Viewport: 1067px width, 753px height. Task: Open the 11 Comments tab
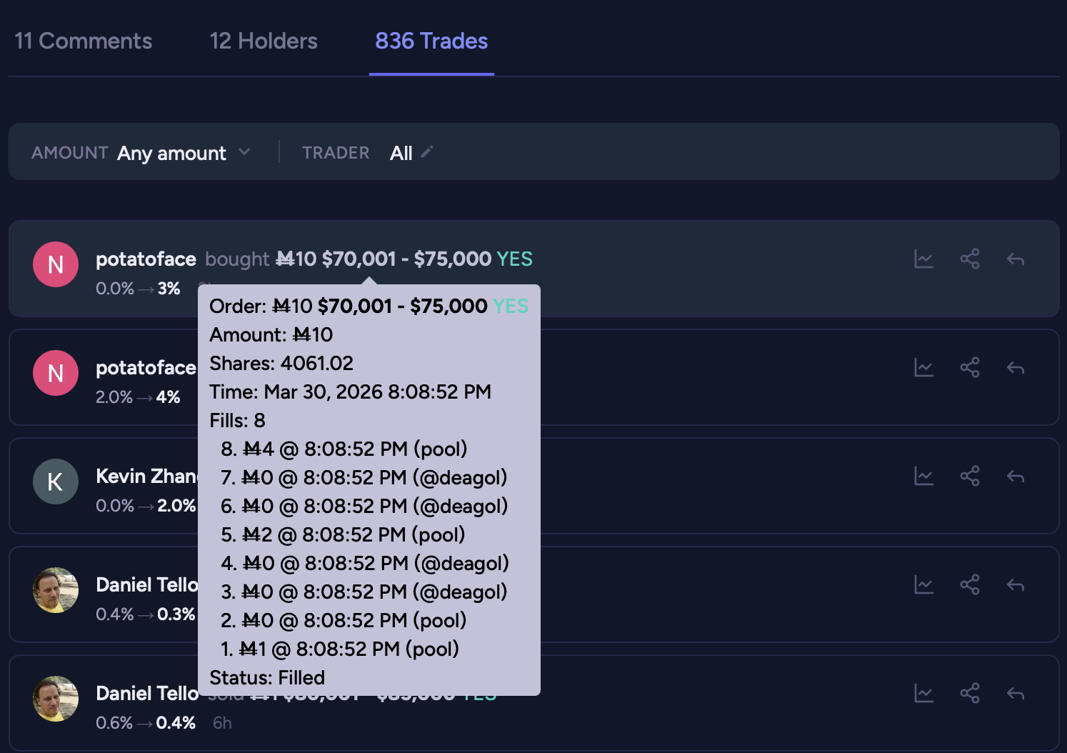coord(83,41)
